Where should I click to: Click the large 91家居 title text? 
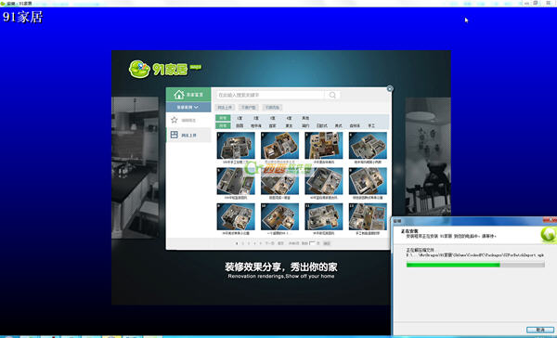22,17
